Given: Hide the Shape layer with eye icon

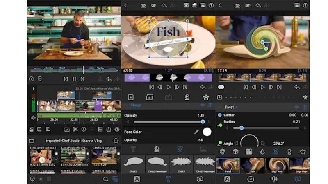Looking at the screenshot, I should [x=203, y=105].
